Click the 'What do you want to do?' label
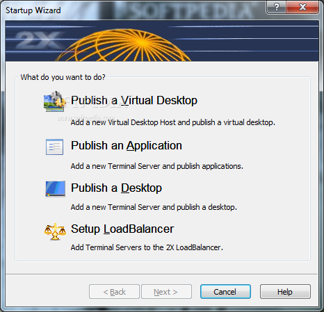Image resolution: width=324 pixels, height=312 pixels. pos(63,77)
